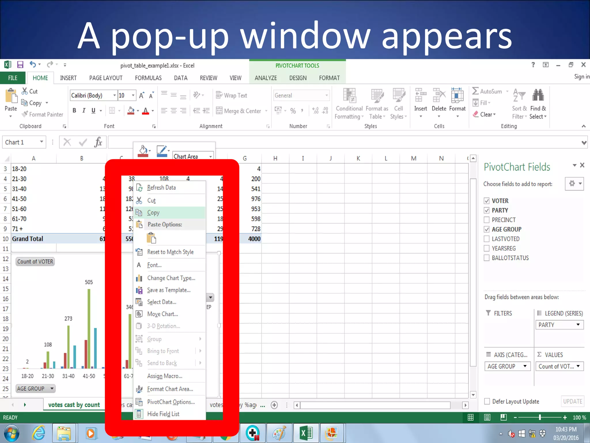
Task: Click Insert cells icon
Action: [421, 95]
